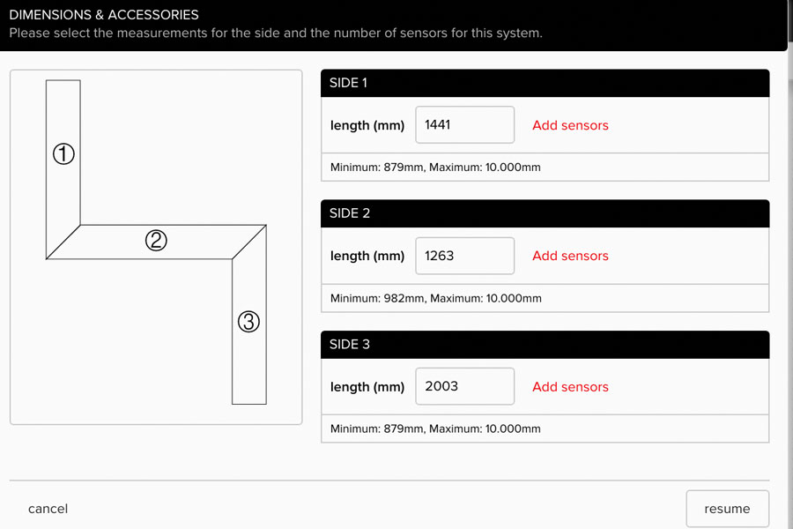Image resolution: width=793 pixels, height=529 pixels.
Task: Cancel the dimensions dialog
Action: coord(48,509)
